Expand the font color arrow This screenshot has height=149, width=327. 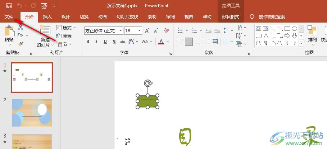168,42
